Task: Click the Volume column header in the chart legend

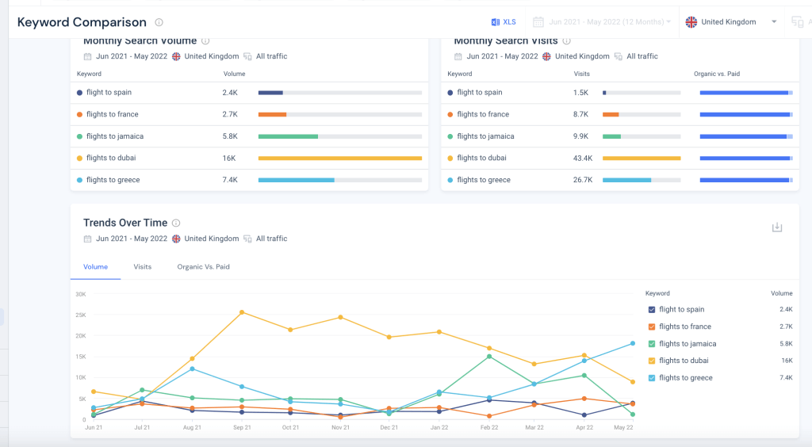Action: pyautogui.click(x=781, y=293)
